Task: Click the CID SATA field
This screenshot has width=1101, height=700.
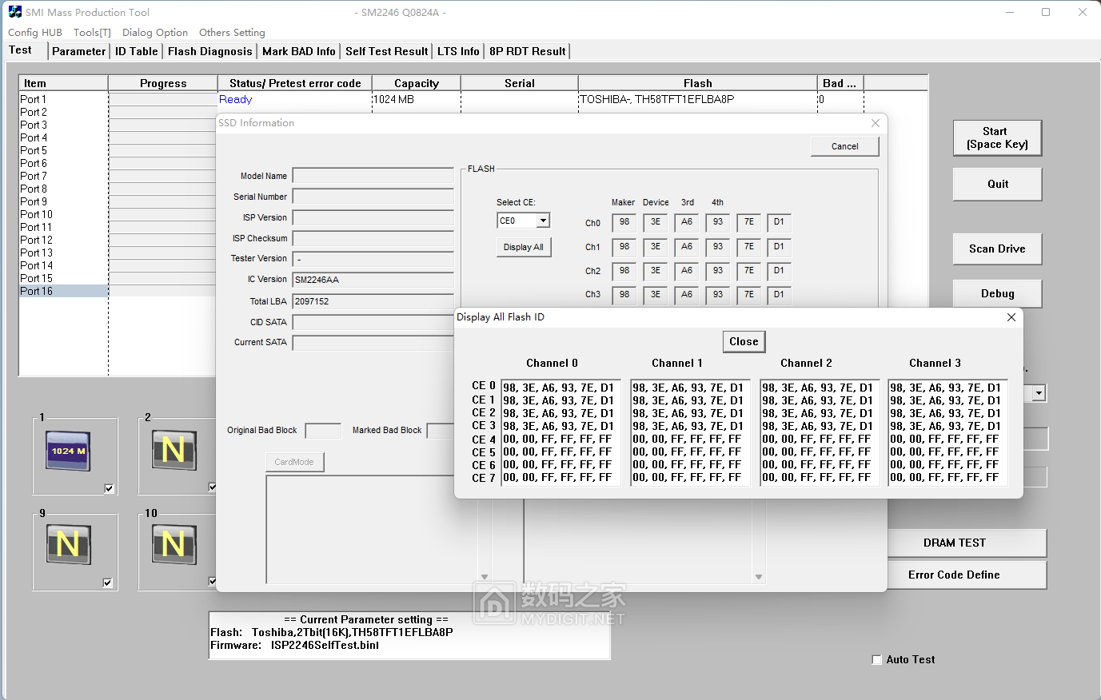Action: (x=373, y=322)
